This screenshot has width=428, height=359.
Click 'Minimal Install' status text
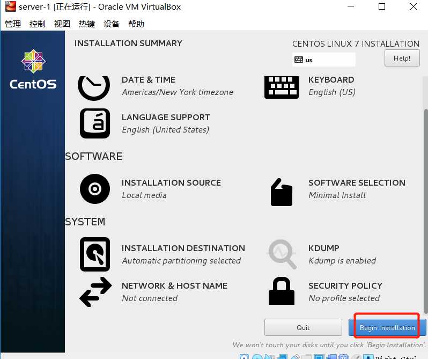tap(337, 195)
